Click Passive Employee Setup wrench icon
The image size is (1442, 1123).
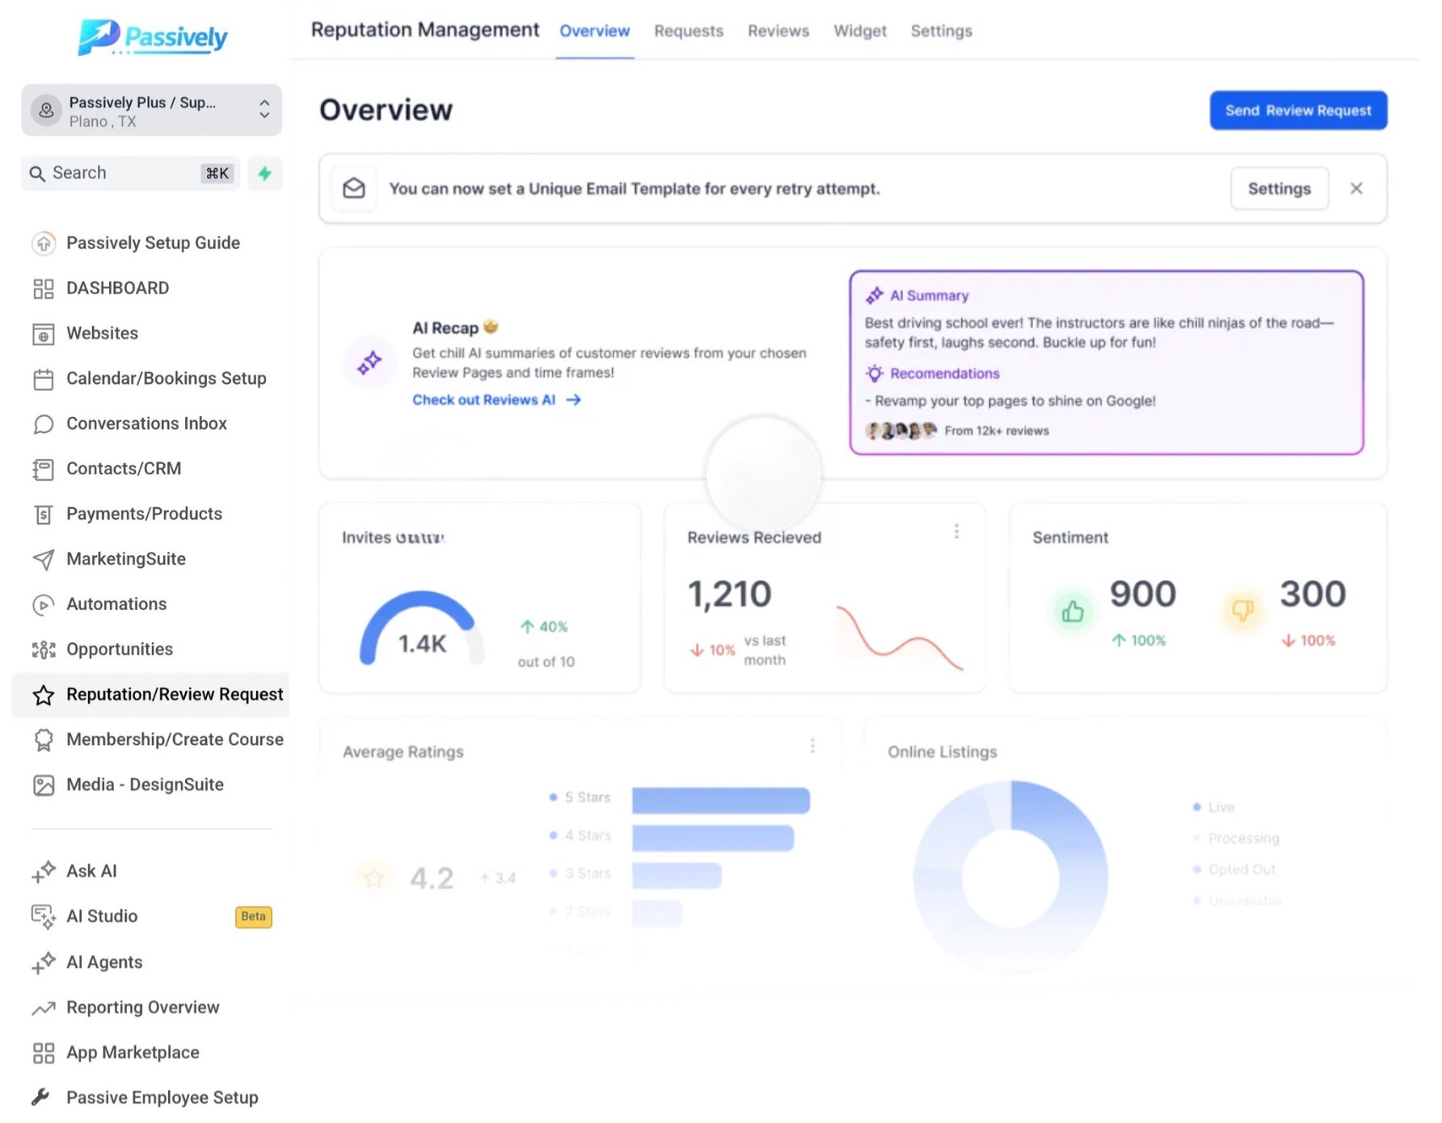tap(41, 1097)
